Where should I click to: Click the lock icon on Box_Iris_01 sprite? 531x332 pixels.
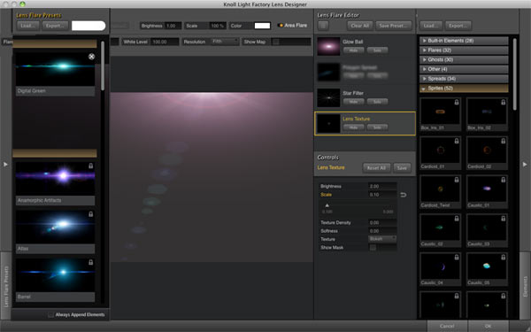(x=457, y=102)
